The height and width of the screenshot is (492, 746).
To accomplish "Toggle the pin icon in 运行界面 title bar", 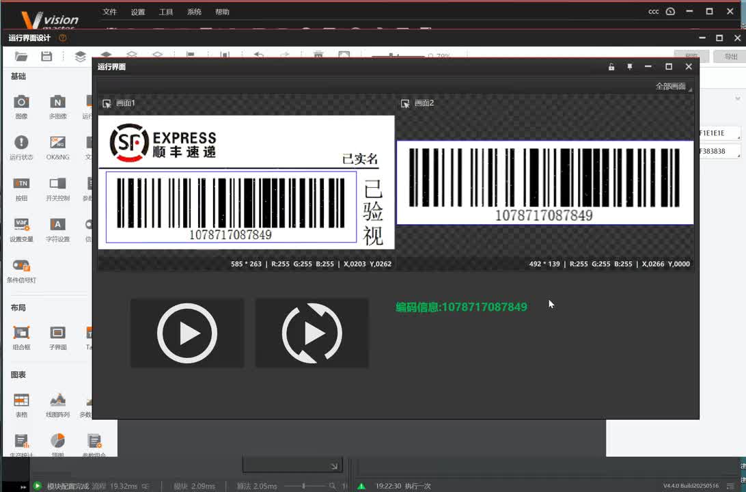I will point(629,67).
